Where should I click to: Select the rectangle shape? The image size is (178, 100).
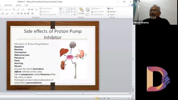[x=69, y=9]
